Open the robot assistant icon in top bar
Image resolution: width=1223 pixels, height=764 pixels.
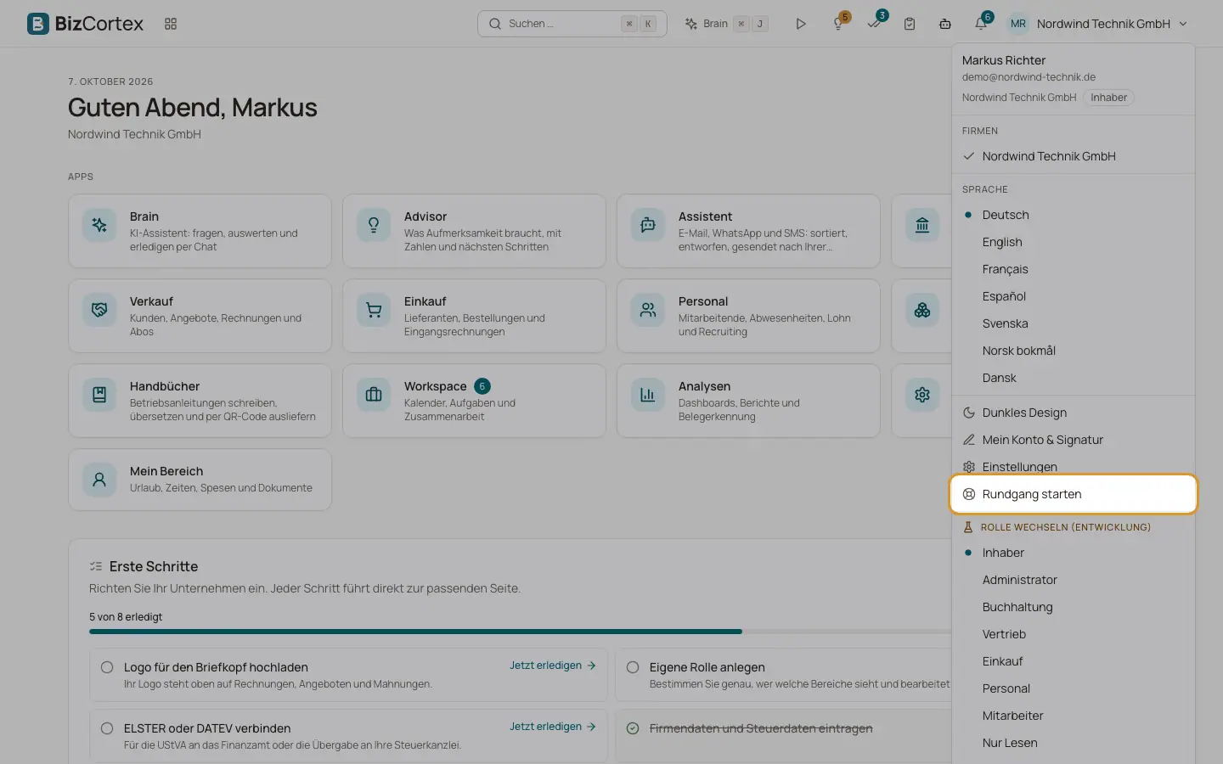(x=945, y=24)
